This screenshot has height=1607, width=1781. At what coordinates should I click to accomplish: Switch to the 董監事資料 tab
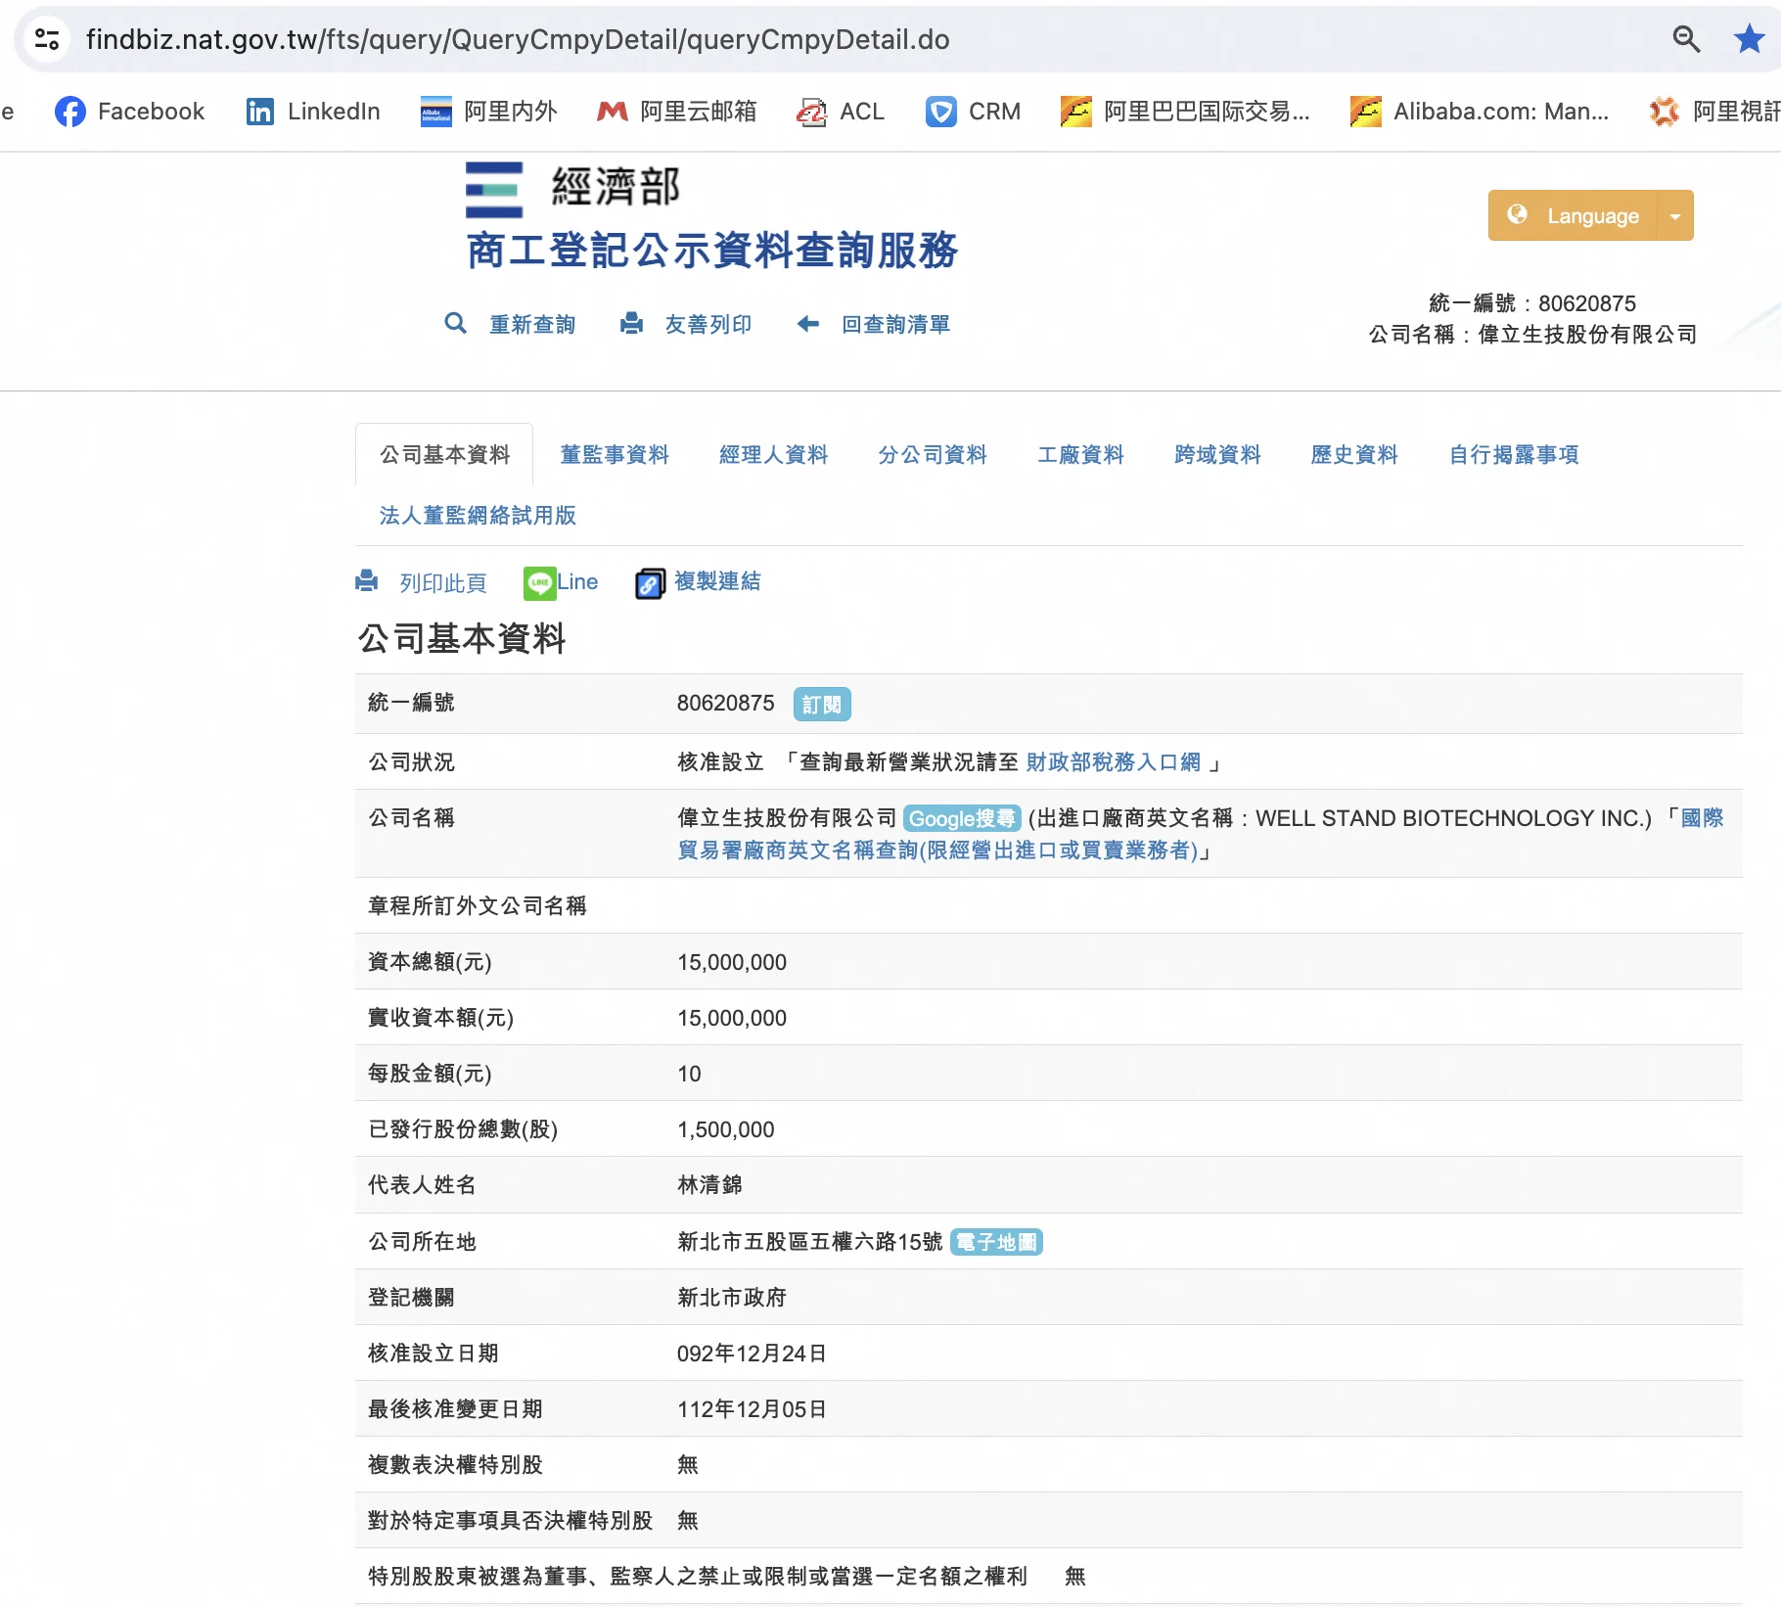(614, 455)
